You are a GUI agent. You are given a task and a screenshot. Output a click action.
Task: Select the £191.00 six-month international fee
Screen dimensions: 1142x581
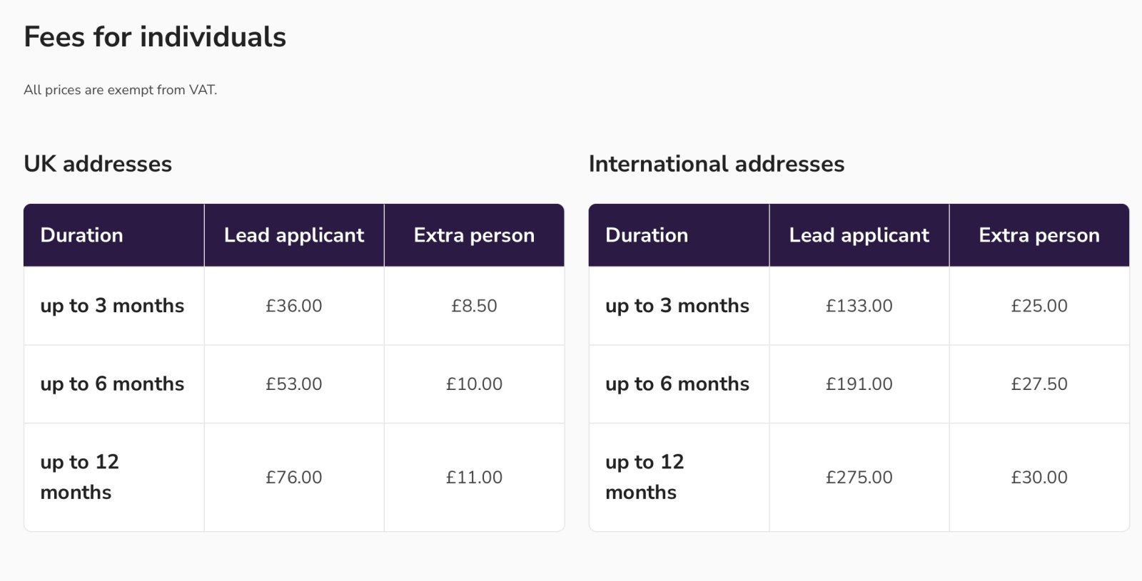pyautogui.click(x=859, y=384)
